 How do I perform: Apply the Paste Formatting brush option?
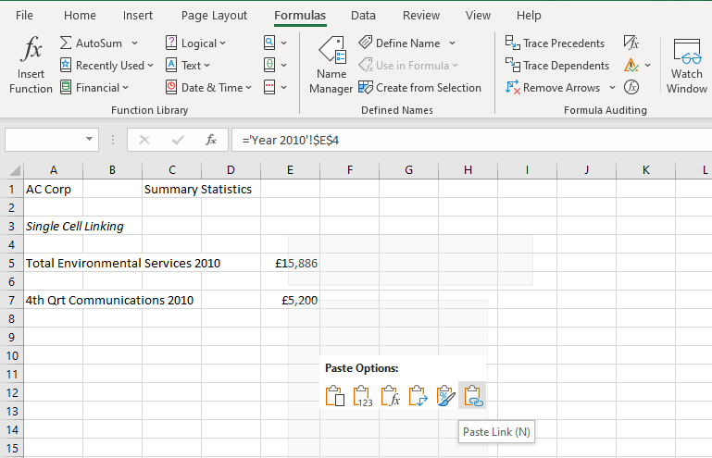(445, 397)
